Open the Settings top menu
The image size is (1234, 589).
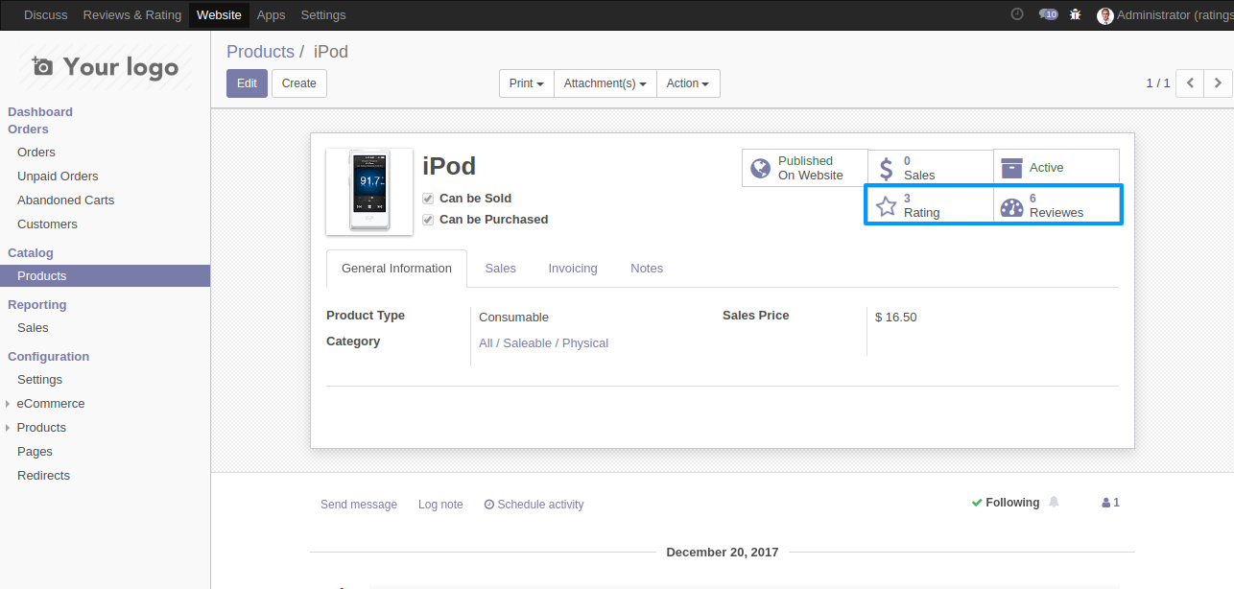click(323, 14)
